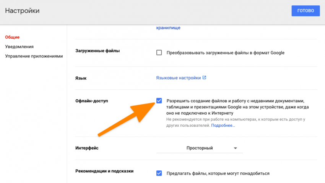Open the Языковые настройки link
Screen dimensions: 325x183
pyautogui.click(x=178, y=78)
